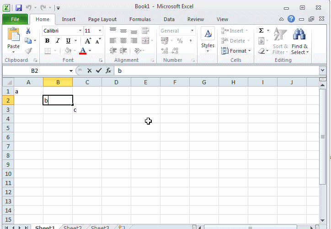Open the green File button

coord(15,19)
